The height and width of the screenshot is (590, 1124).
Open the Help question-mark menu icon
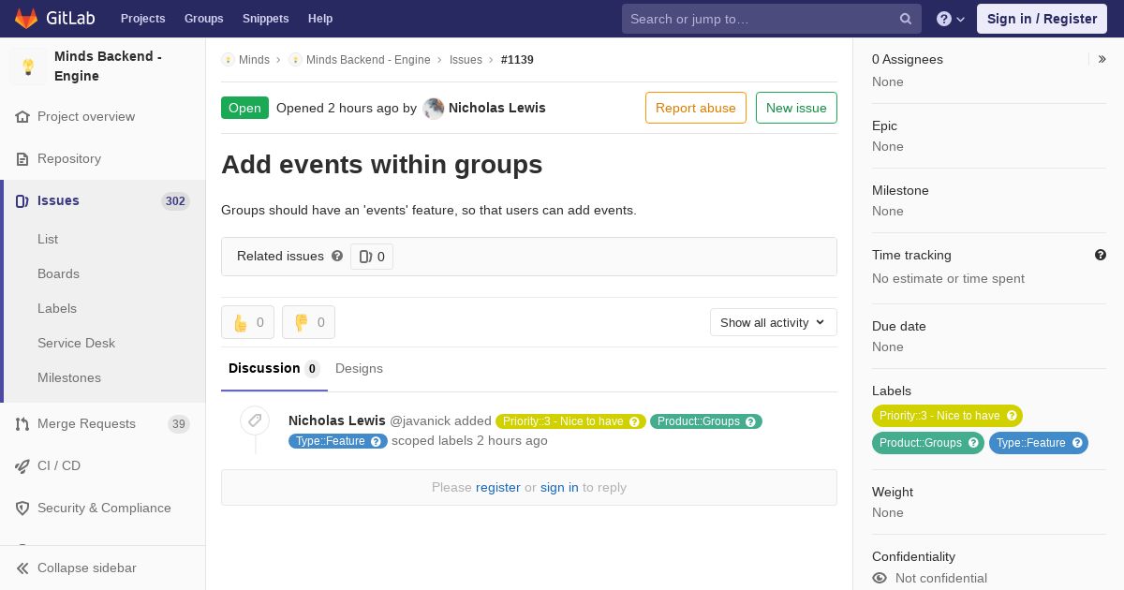pos(944,19)
